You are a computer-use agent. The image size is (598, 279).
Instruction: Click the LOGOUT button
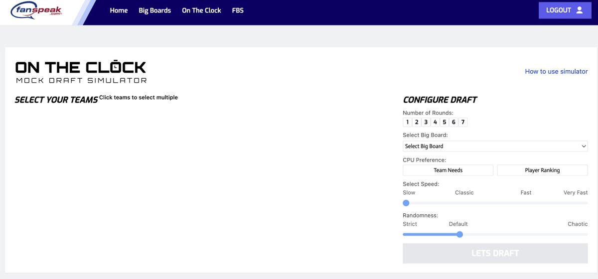565,10
